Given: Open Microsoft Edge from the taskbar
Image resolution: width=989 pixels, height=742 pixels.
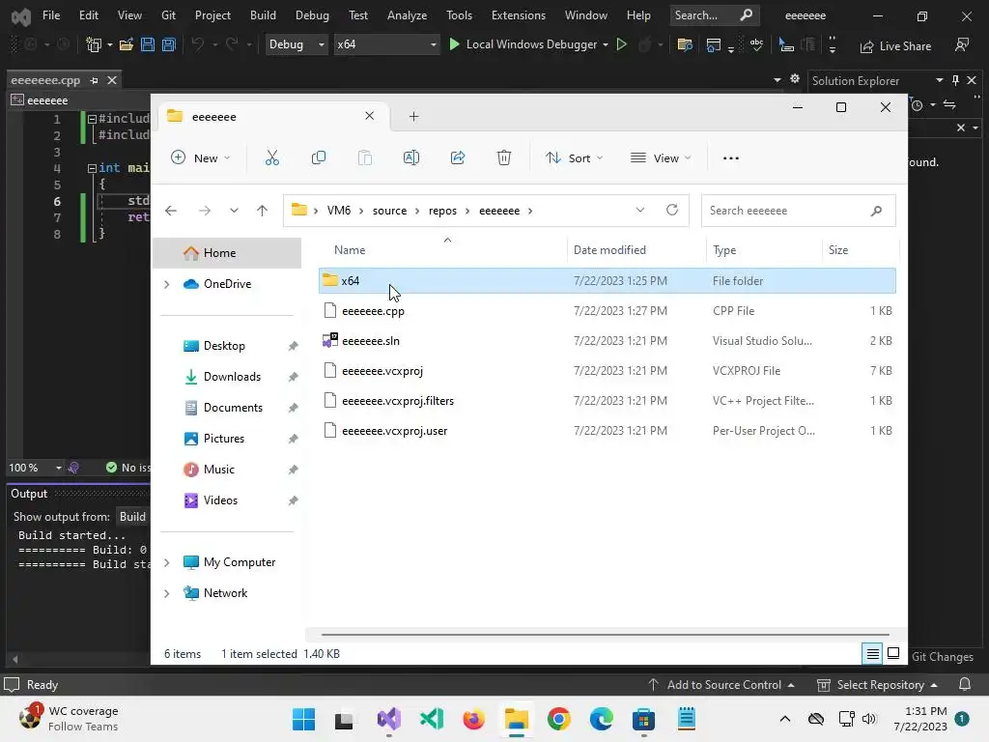Looking at the screenshot, I should coord(601,719).
